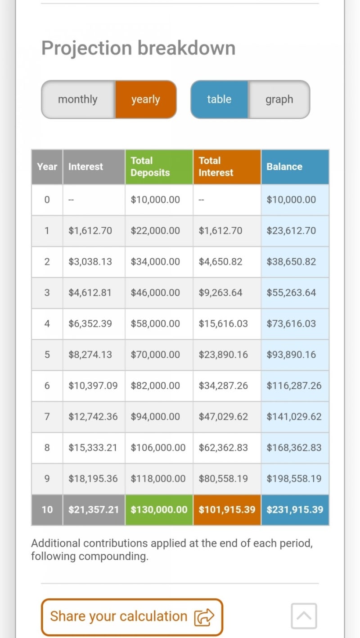Select the yearly breakdown toggle

(145, 99)
